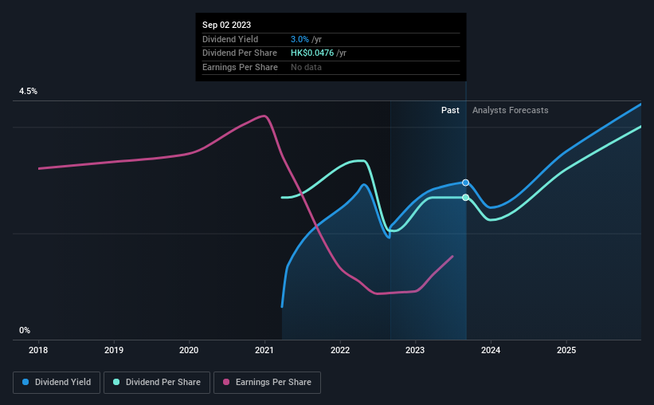Select the 2021 x-axis label
Image resolution: width=654 pixels, height=405 pixels.
point(264,350)
